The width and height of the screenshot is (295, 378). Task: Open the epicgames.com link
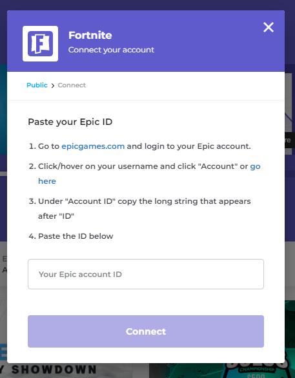[x=93, y=146]
